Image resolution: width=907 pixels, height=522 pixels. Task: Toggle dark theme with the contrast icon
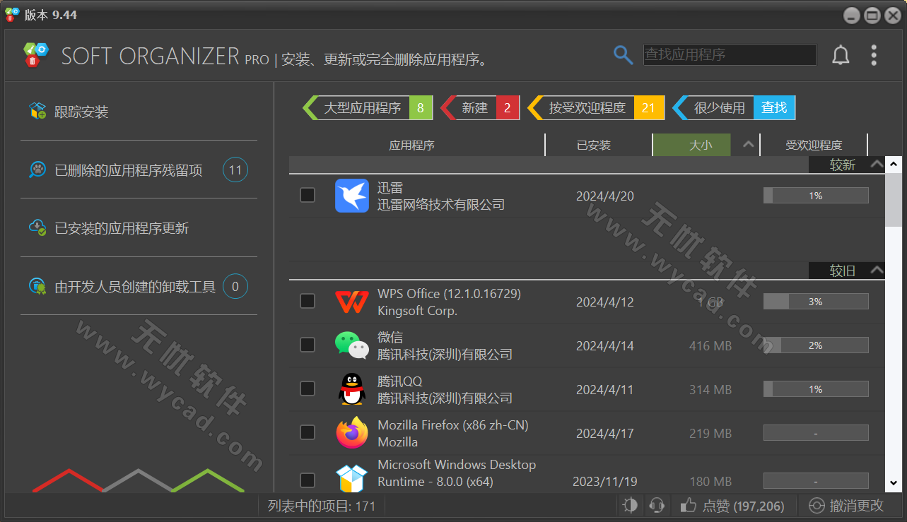pos(630,505)
